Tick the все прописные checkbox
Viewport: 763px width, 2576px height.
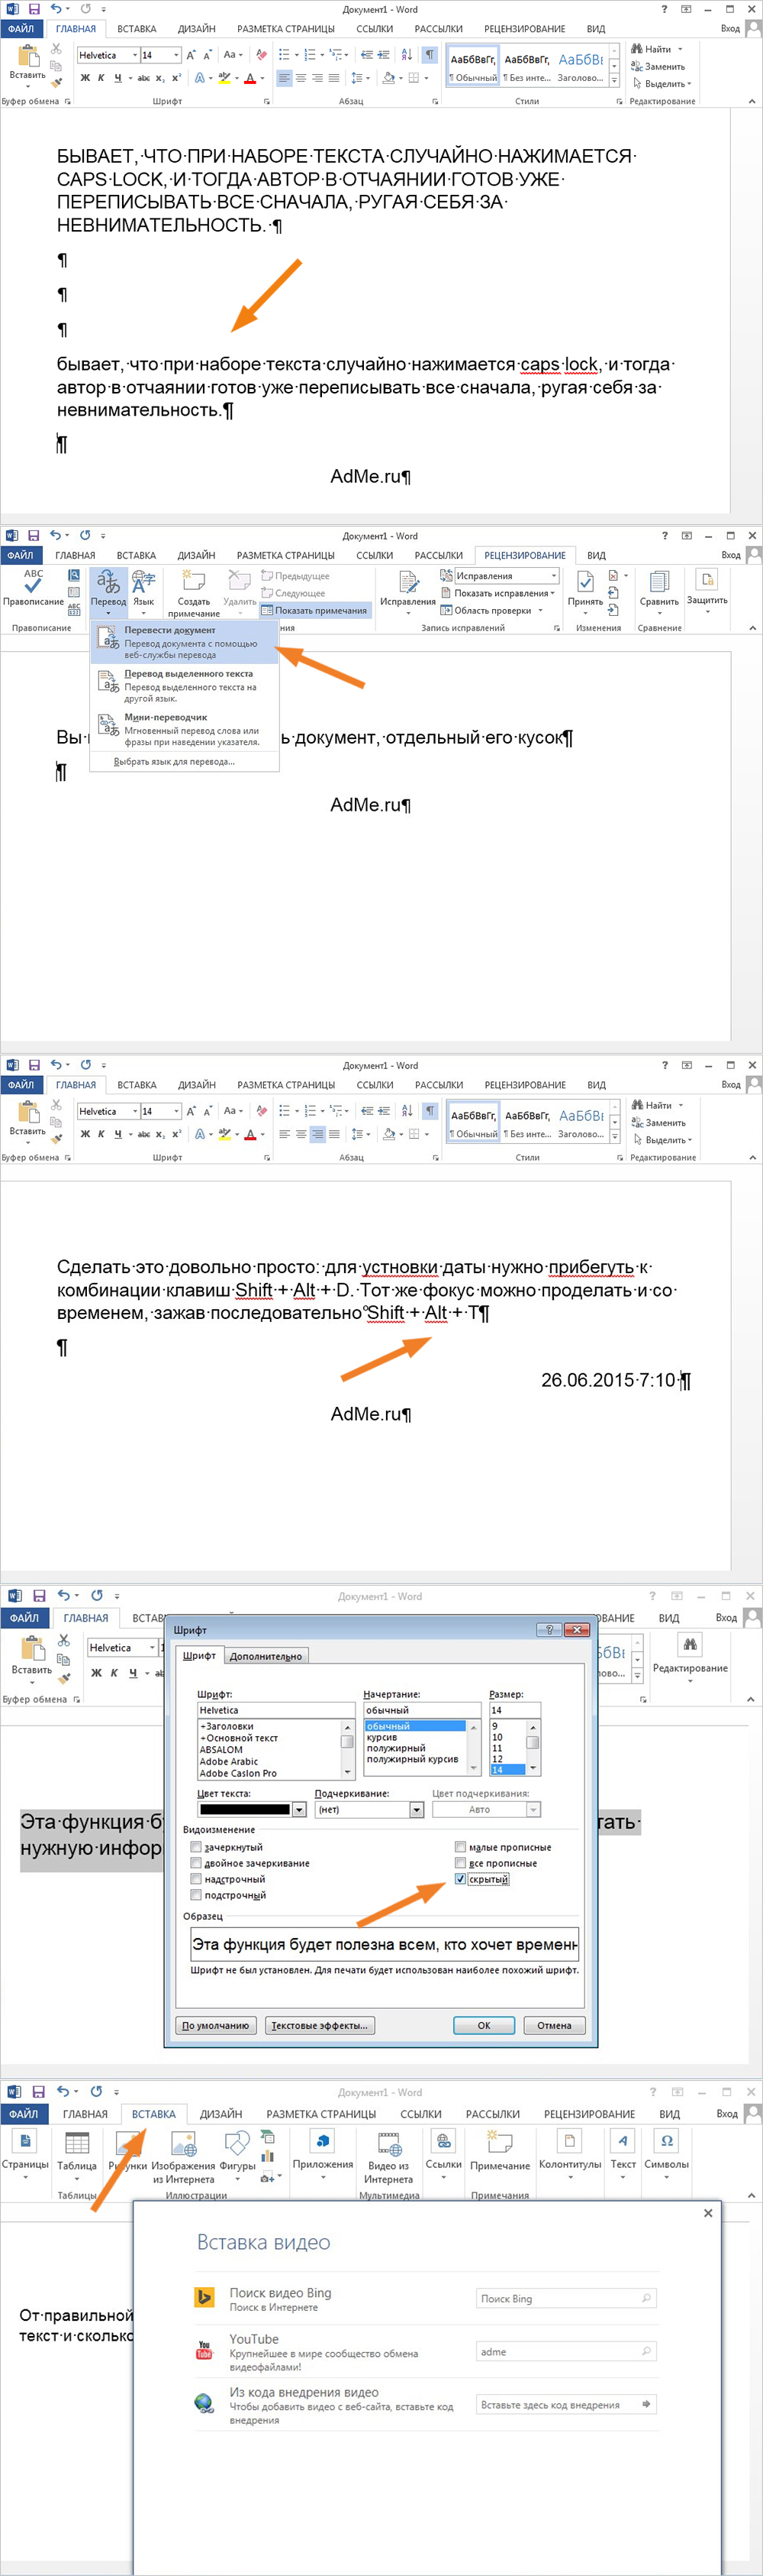tap(460, 1863)
